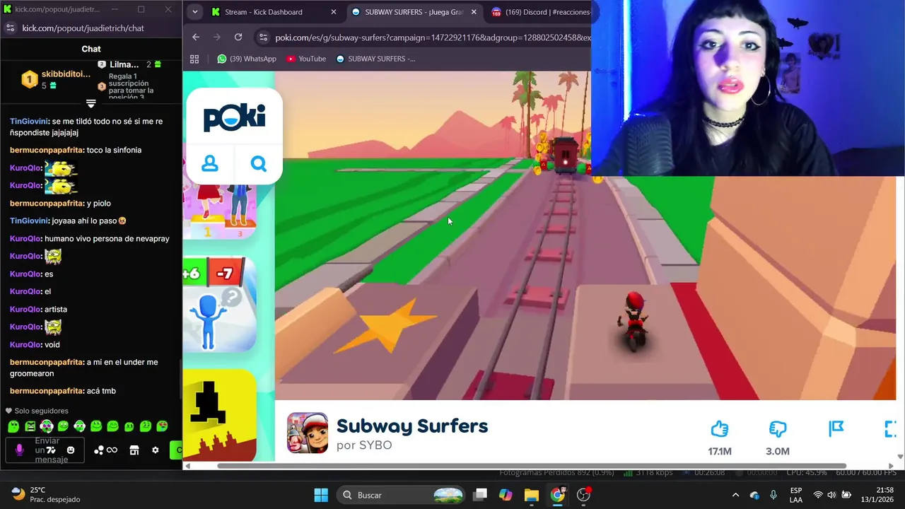Report the game with flag icon
Screen dimensions: 905x509
click(836, 428)
